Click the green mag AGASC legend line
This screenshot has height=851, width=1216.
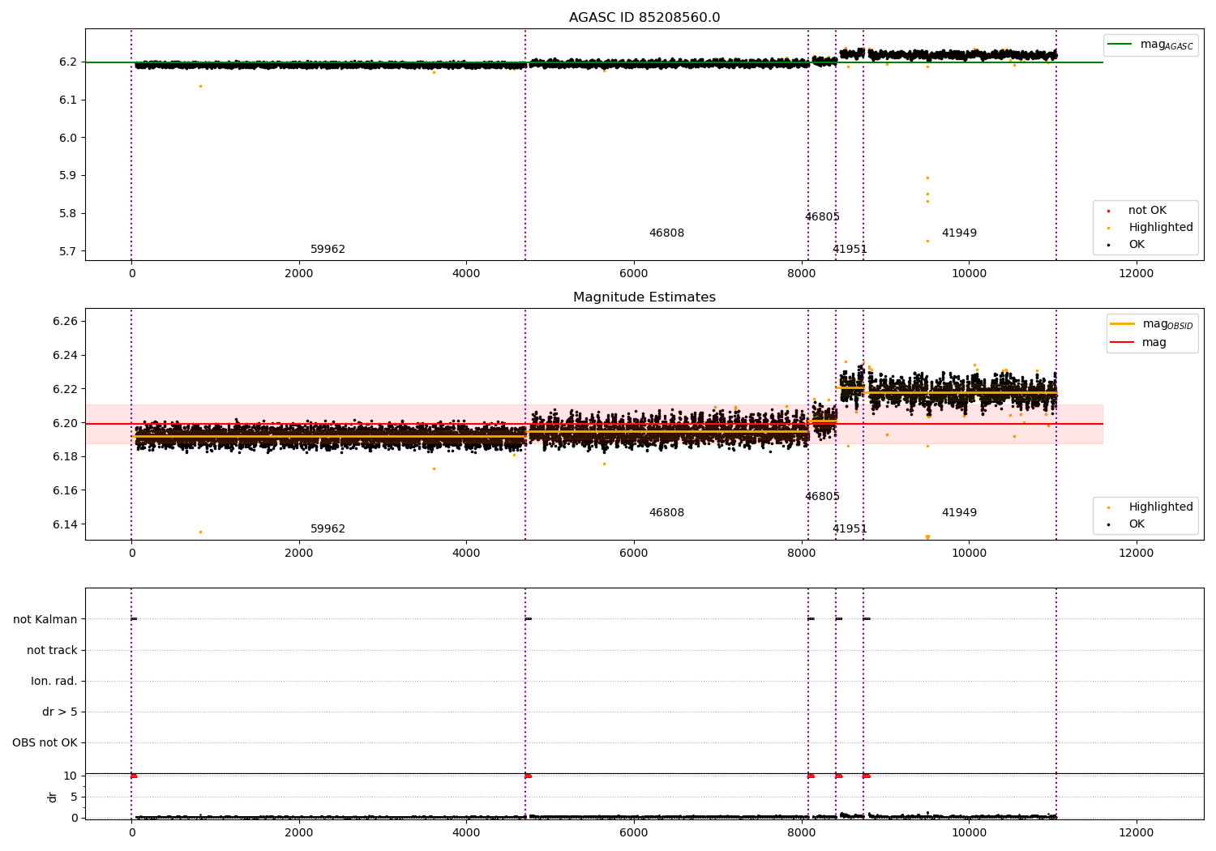[x=1120, y=45]
